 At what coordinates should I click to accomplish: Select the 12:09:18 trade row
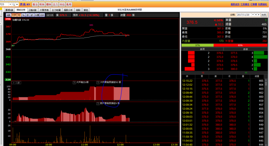(223, 113)
